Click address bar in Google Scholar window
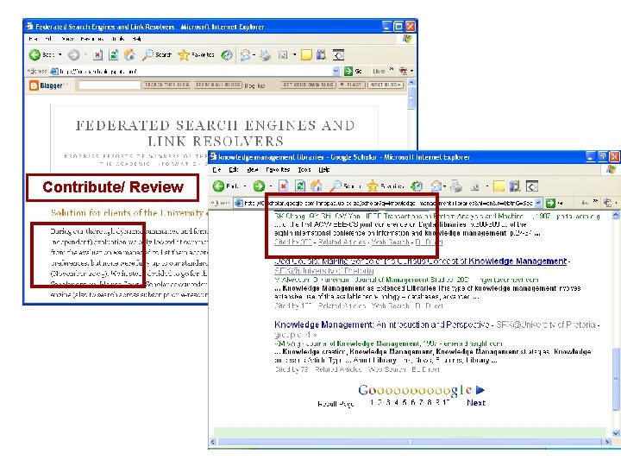 click(x=388, y=203)
